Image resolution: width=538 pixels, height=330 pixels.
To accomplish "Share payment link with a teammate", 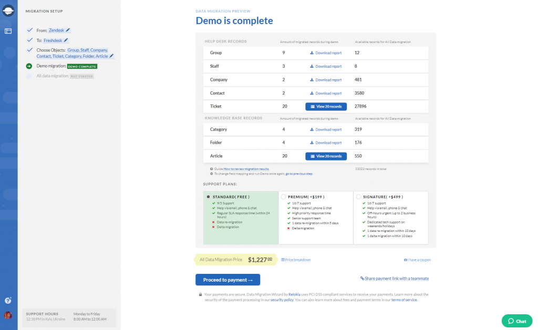I will (395, 278).
